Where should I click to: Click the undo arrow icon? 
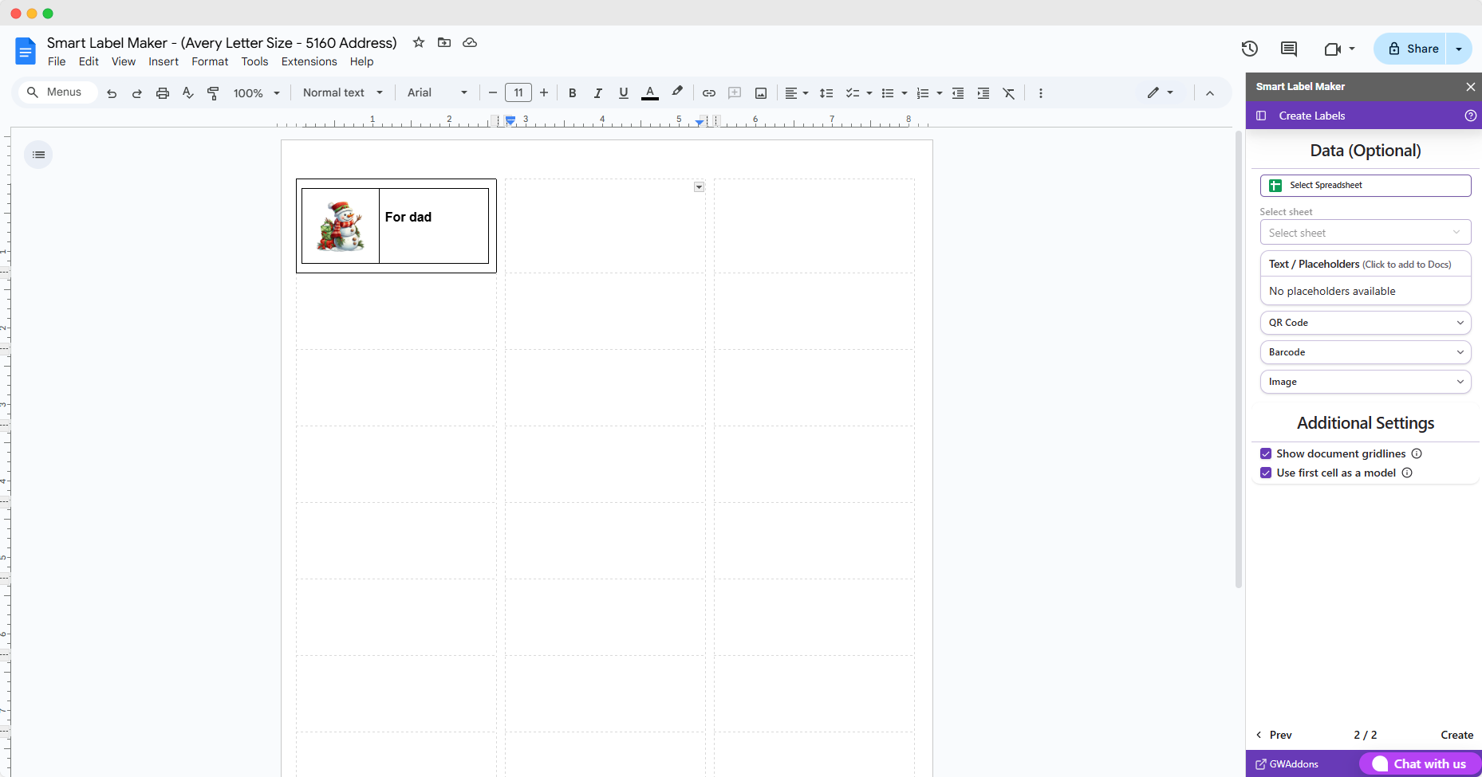click(112, 93)
